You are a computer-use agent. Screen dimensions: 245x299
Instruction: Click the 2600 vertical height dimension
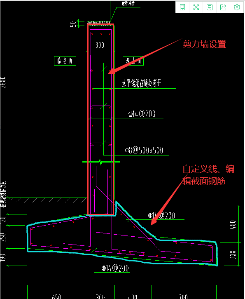tap(3, 82)
